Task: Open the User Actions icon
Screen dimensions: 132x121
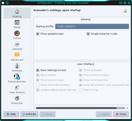Action: 17,87
